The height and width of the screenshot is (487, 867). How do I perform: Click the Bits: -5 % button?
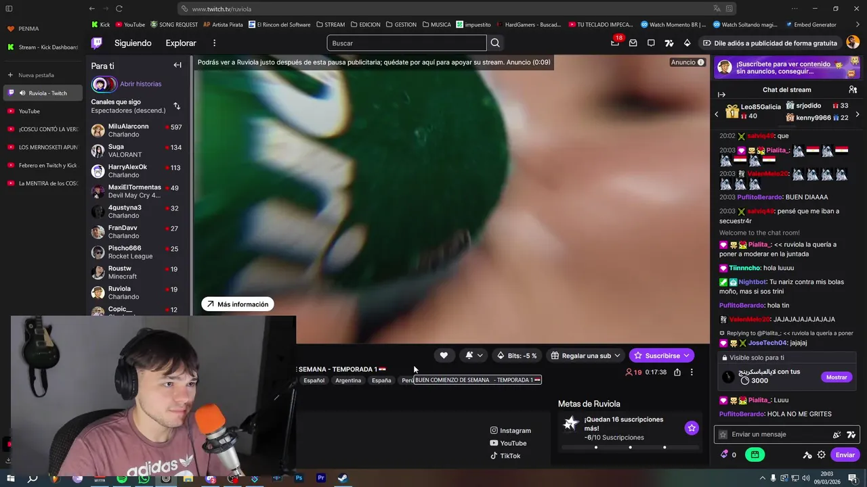tap(517, 355)
